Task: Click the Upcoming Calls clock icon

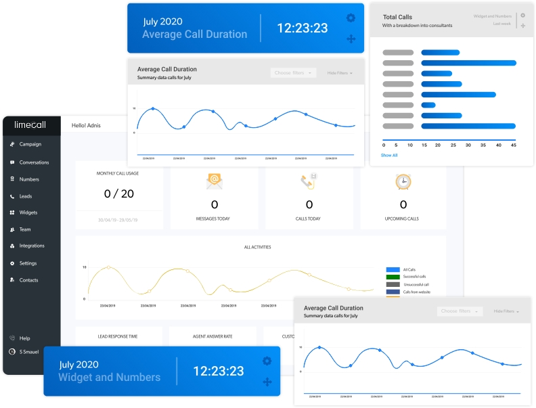Action: point(403,181)
